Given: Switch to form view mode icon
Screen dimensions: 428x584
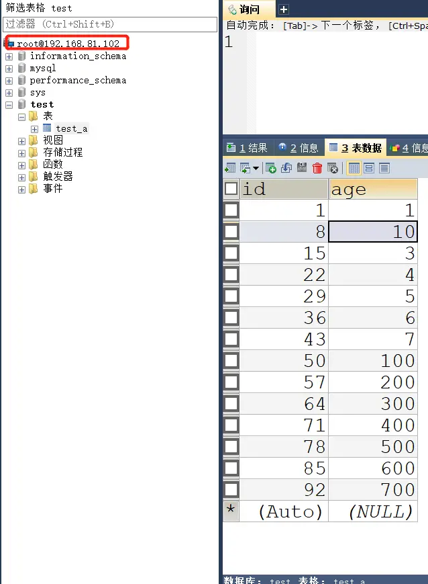Looking at the screenshot, I should point(369,168).
